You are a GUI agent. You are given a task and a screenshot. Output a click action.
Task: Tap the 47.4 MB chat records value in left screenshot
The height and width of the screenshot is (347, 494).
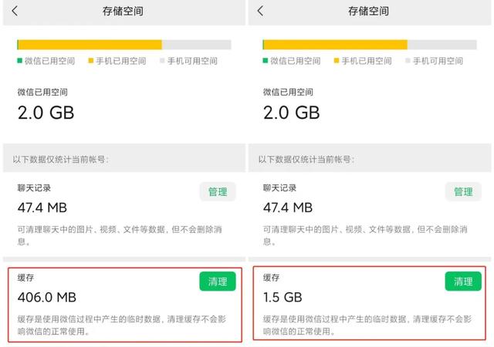pyautogui.click(x=42, y=207)
